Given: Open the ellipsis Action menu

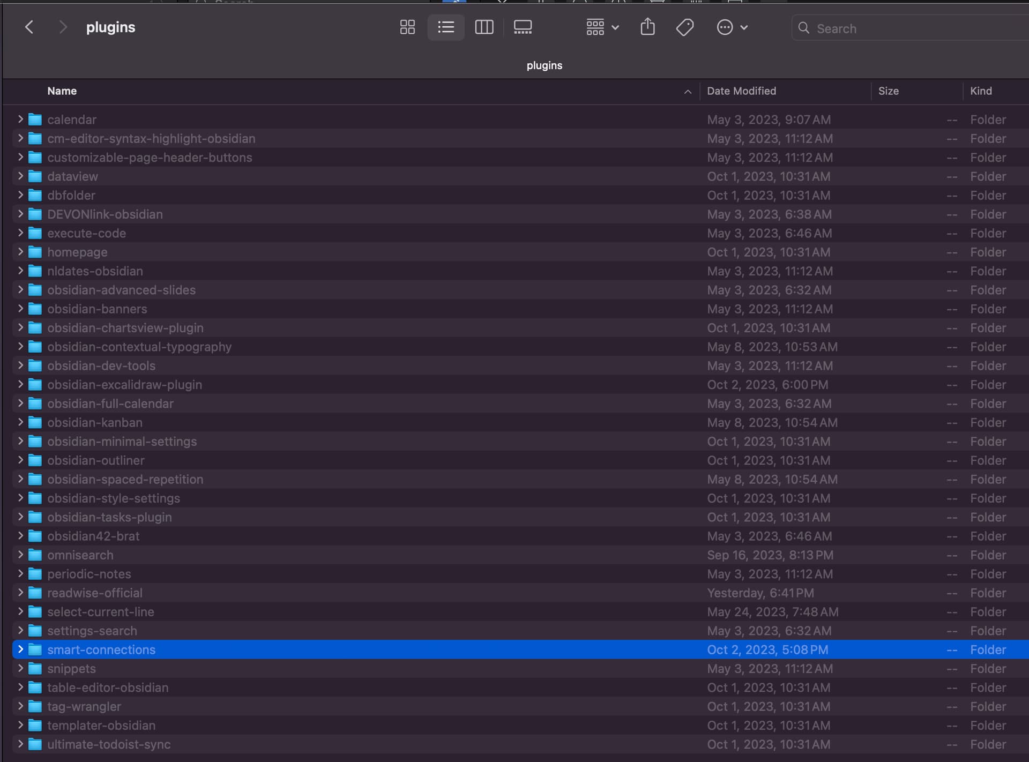Looking at the screenshot, I should click(x=732, y=27).
